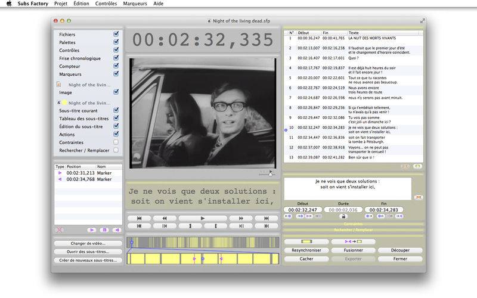Screen dimensions: 477x298
Task: Click the Resynchroniser button
Action: (306, 250)
